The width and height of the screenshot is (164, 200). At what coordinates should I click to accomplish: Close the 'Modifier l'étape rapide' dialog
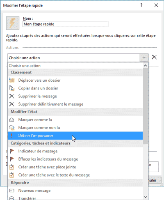pyautogui.click(x=156, y=5)
